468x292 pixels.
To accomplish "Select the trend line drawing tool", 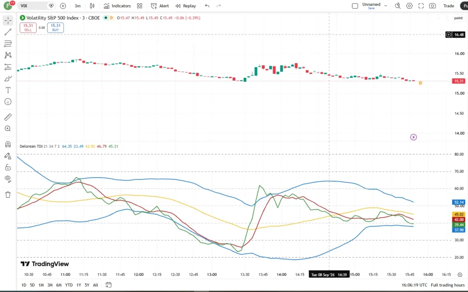I will pos(8,32).
